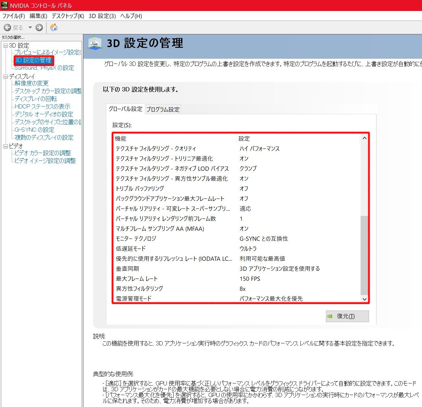The image size is (422, 407).
Task: Click scroll up arrow of settings list
Action: tap(364, 138)
